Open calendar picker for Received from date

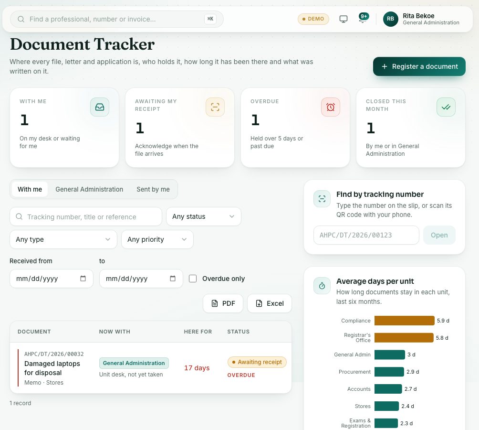(x=83, y=279)
